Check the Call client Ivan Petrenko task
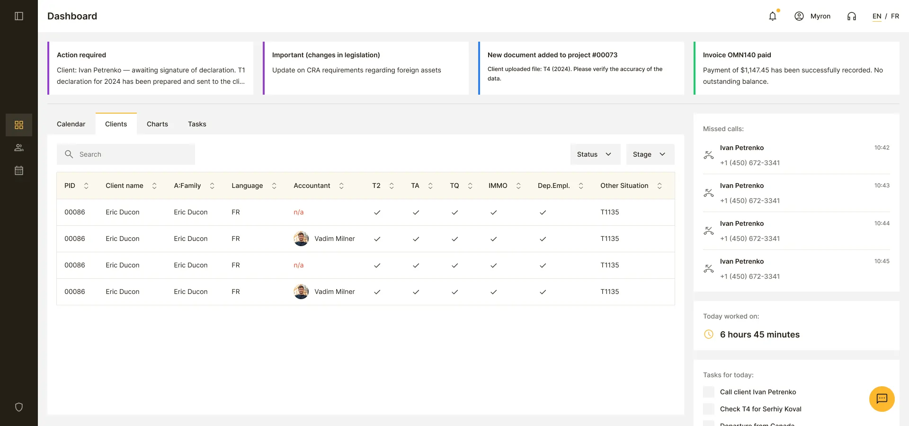Image resolution: width=909 pixels, height=426 pixels. [709, 392]
